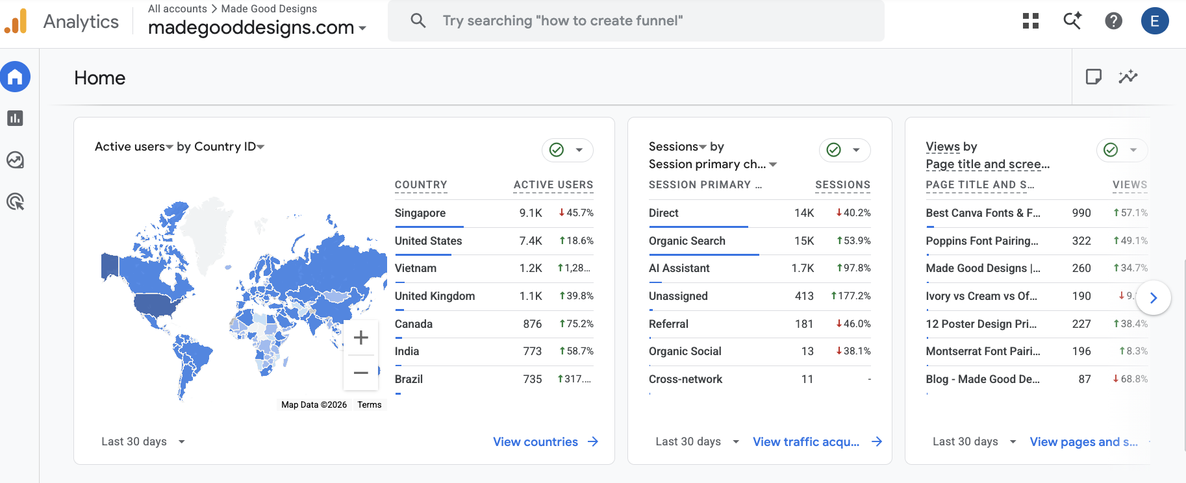The width and height of the screenshot is (1186, 483).
Task: Click arrow beside View traffic acquisition
Action: [877, 441]
